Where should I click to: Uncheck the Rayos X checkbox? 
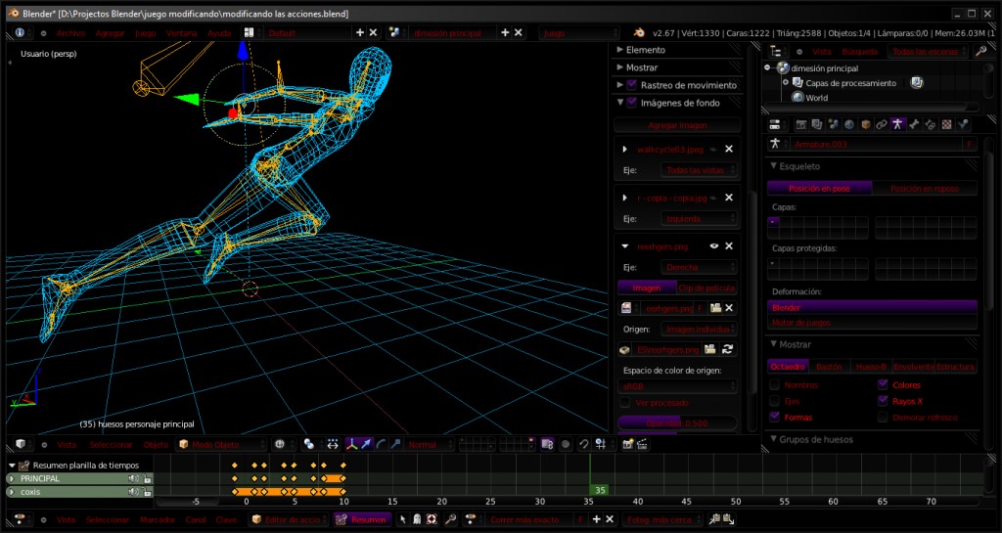pos(884,401)
